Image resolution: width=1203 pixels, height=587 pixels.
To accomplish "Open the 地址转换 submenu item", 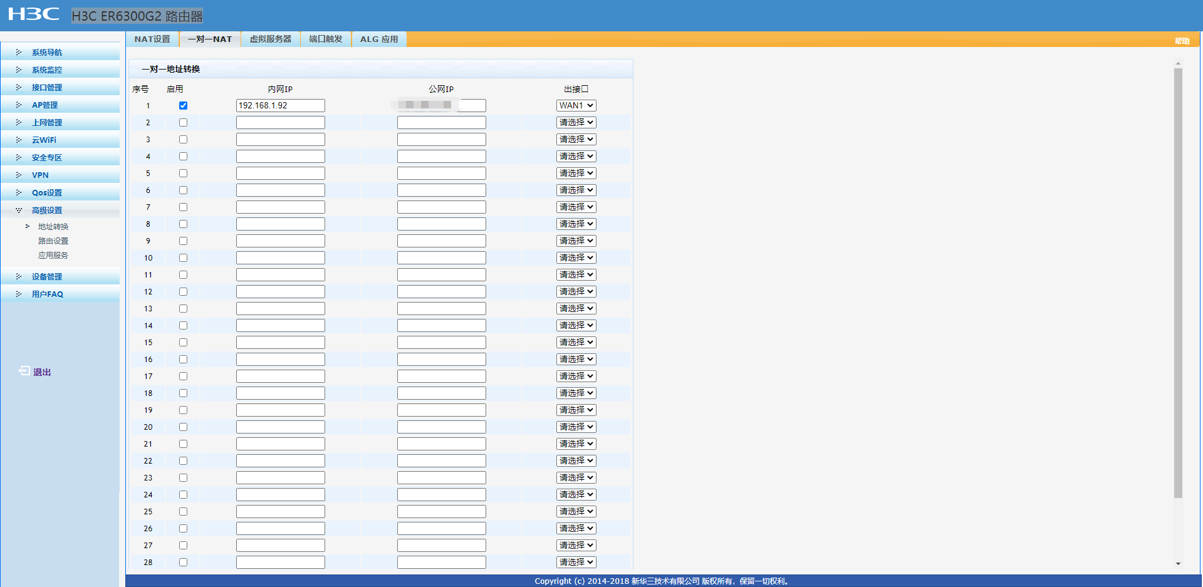I will (x=53, y=227).
